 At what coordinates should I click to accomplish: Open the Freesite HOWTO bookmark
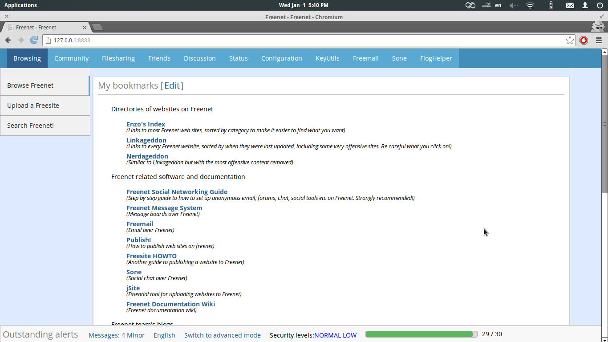pyautogui.click(x=151, y=256)
